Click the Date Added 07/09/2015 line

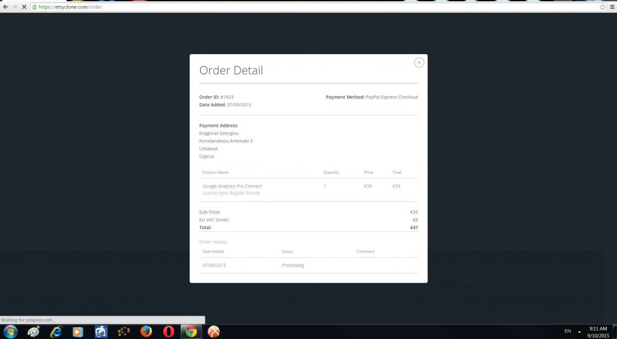(225, 105)
